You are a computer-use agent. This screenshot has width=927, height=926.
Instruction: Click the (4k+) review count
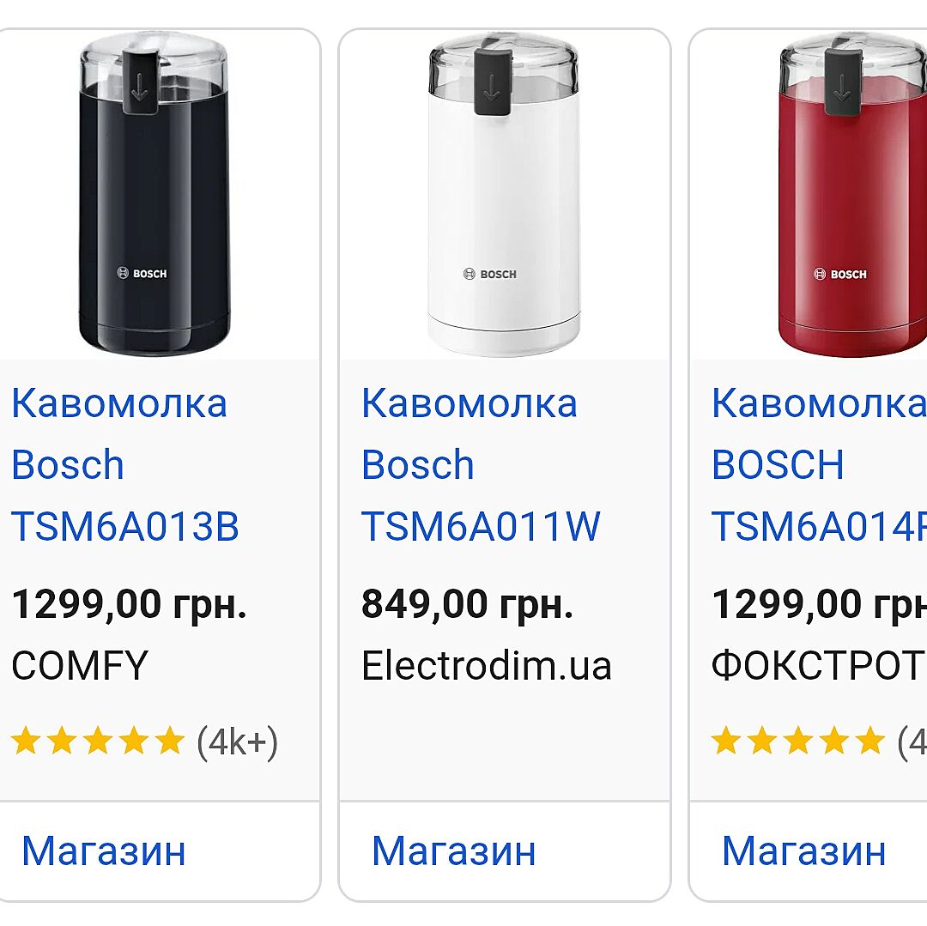(x=238, y=741)
